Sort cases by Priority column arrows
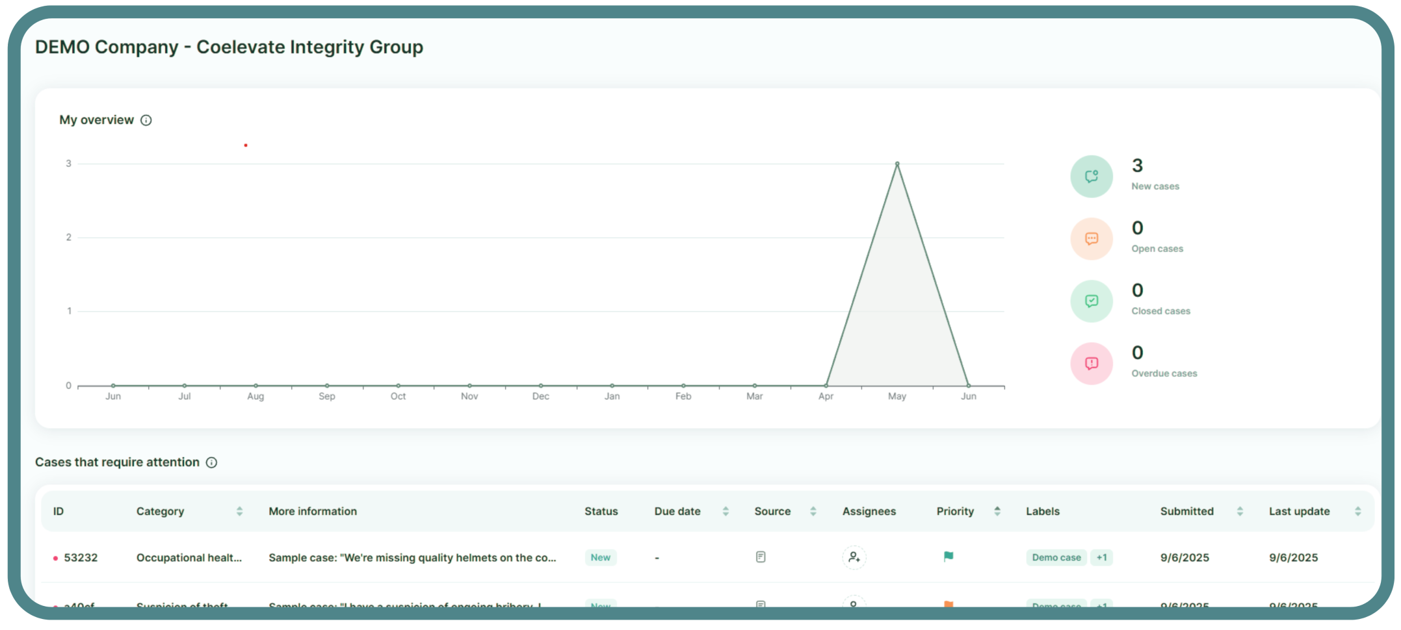Viewport: 1401px width, 630px height. point(997,512)
